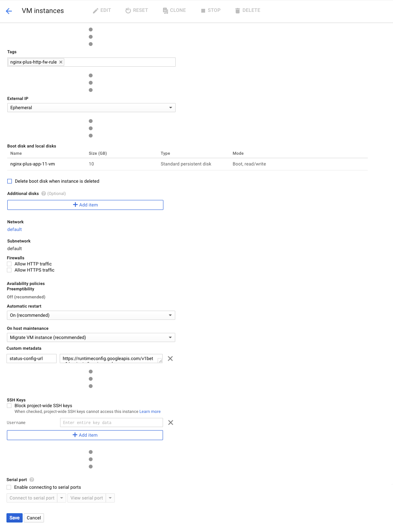The width and height of the screenshot is (393, 524).
Task: Click the Additional disks help icon
Action: click(x=44, y=193)
